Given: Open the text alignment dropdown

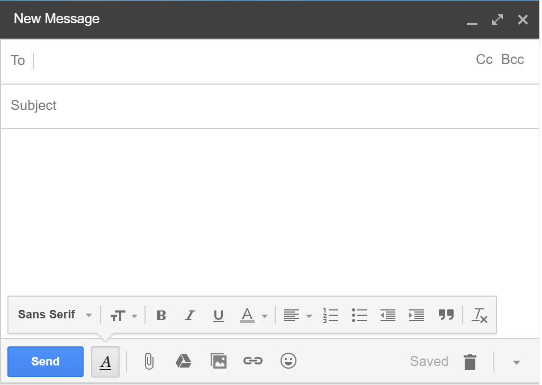Looking at the screenshot, I should click(297, 316).
